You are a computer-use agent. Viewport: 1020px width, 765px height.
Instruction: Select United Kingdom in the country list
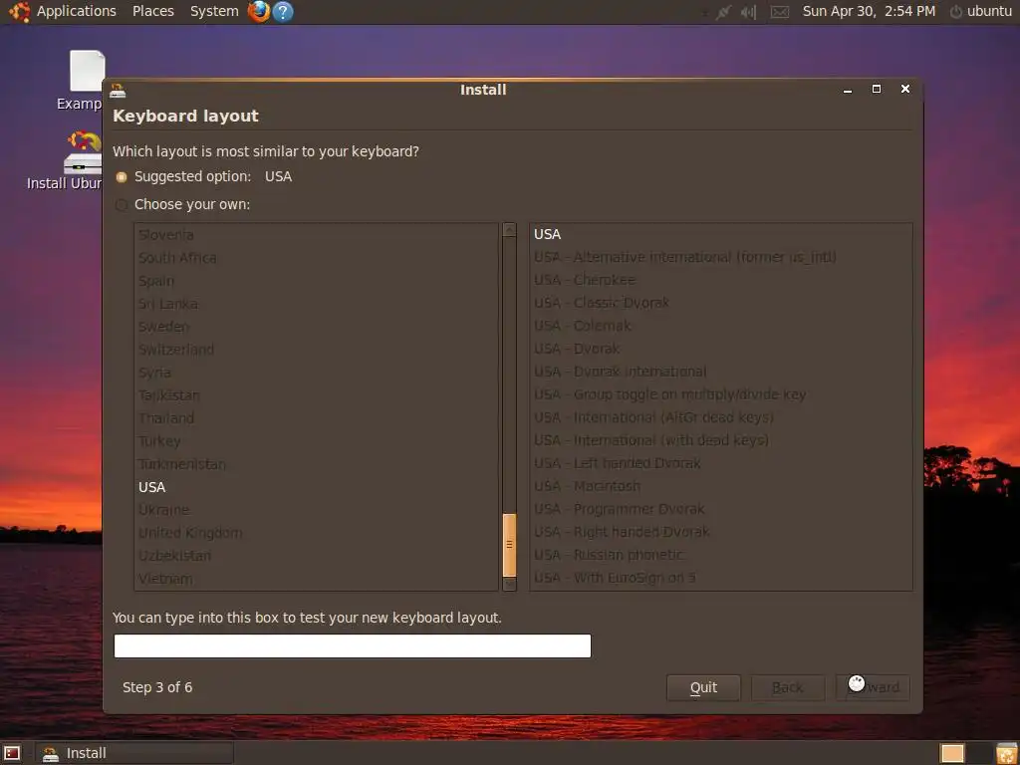point(316,533)
